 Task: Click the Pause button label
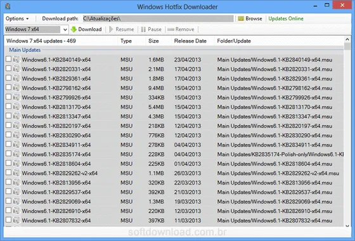coord(155,29)
